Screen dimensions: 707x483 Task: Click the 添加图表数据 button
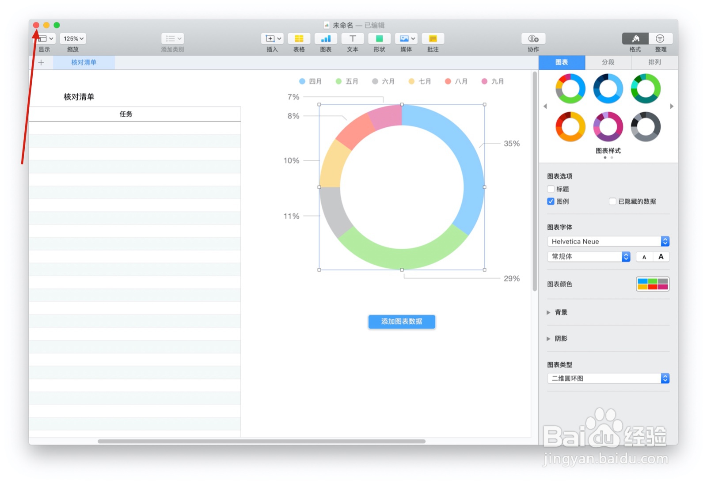(401, 322)
